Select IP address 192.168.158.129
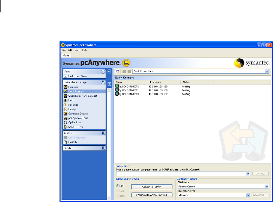Screen dimensions: 273x202 (x=158, y=87)
